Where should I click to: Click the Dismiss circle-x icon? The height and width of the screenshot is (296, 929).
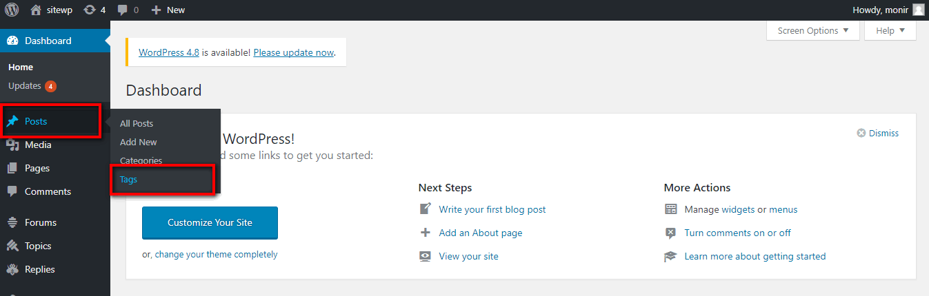click(x=861, y=133)
